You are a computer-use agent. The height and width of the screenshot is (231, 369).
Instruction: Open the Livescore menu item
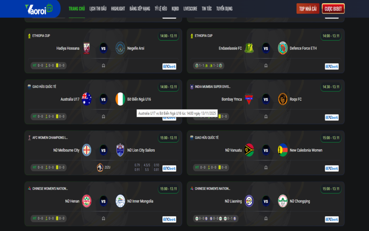(190, 9)
